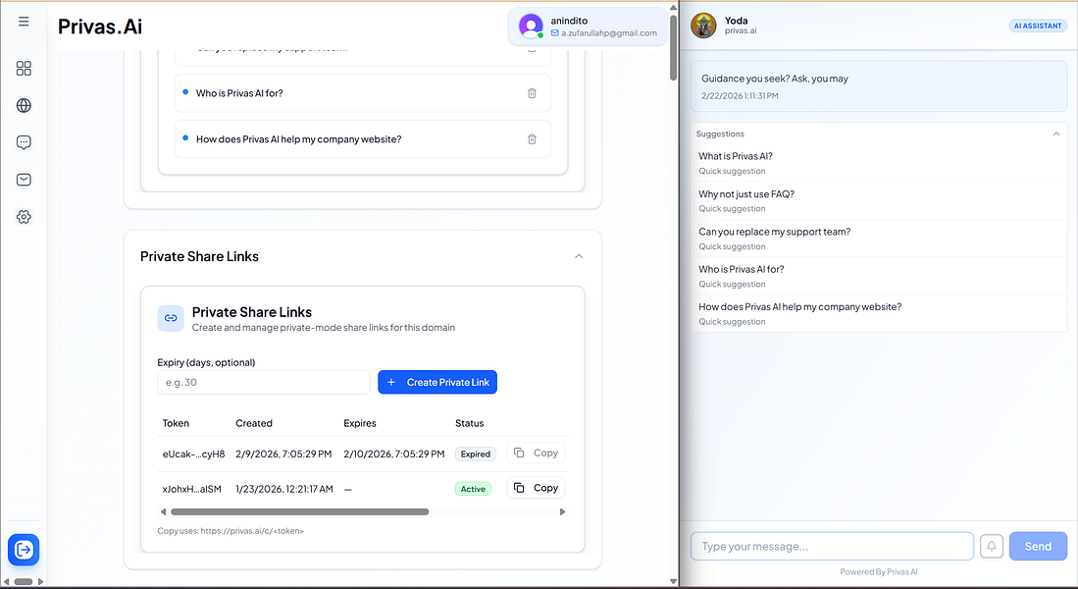This screenshot has width=1078, height=589.
Task: Click the Expires column header
Action: [360, 423]
